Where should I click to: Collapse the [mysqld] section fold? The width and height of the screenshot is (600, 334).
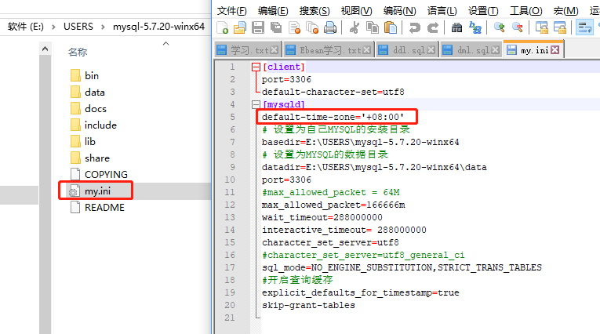[256, 104]
